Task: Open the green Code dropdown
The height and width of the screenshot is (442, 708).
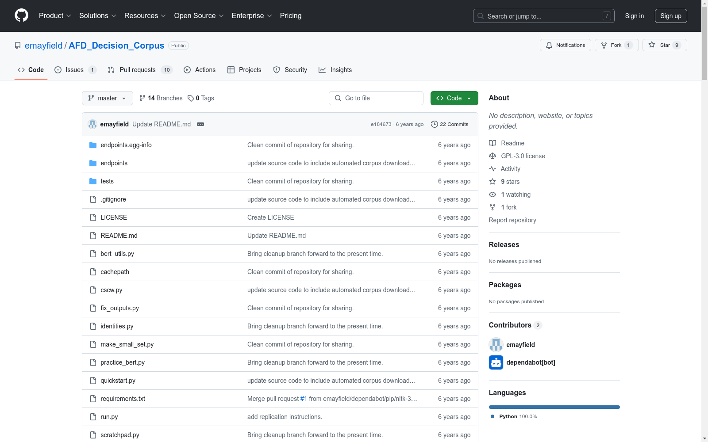Action: click(454, 98)
